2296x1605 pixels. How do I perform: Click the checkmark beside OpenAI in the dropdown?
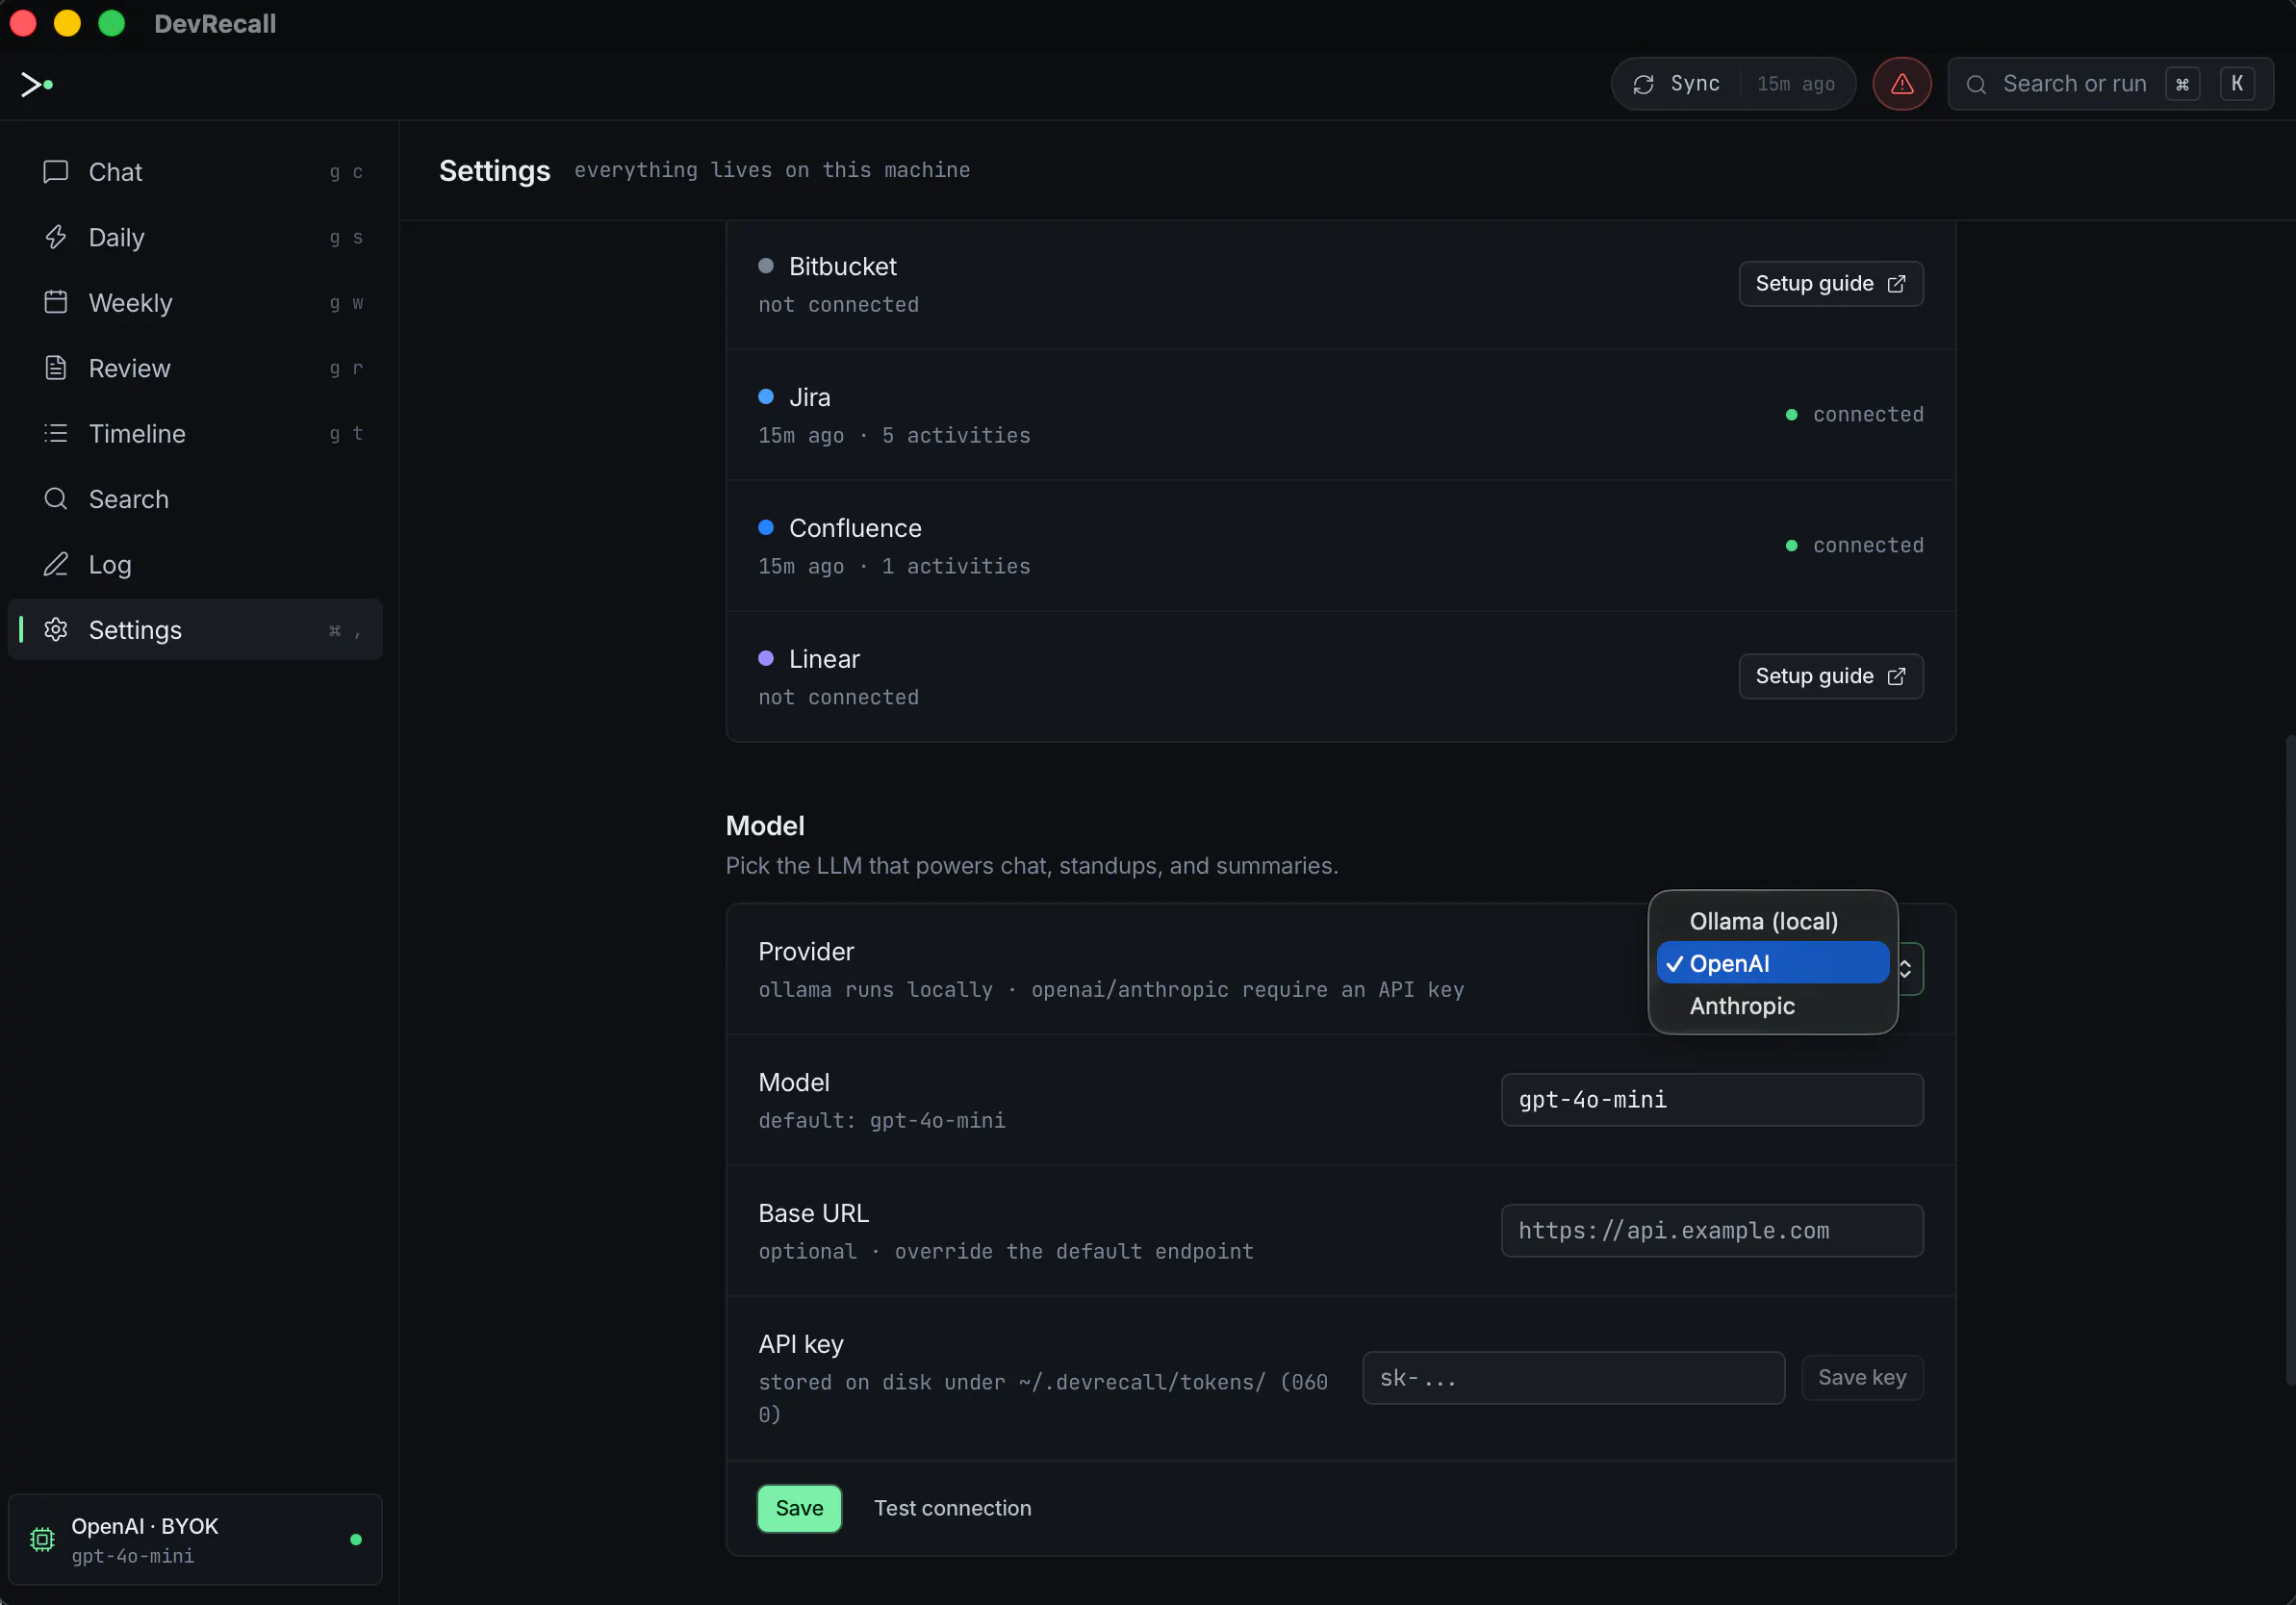click(x=1674, y=964)
